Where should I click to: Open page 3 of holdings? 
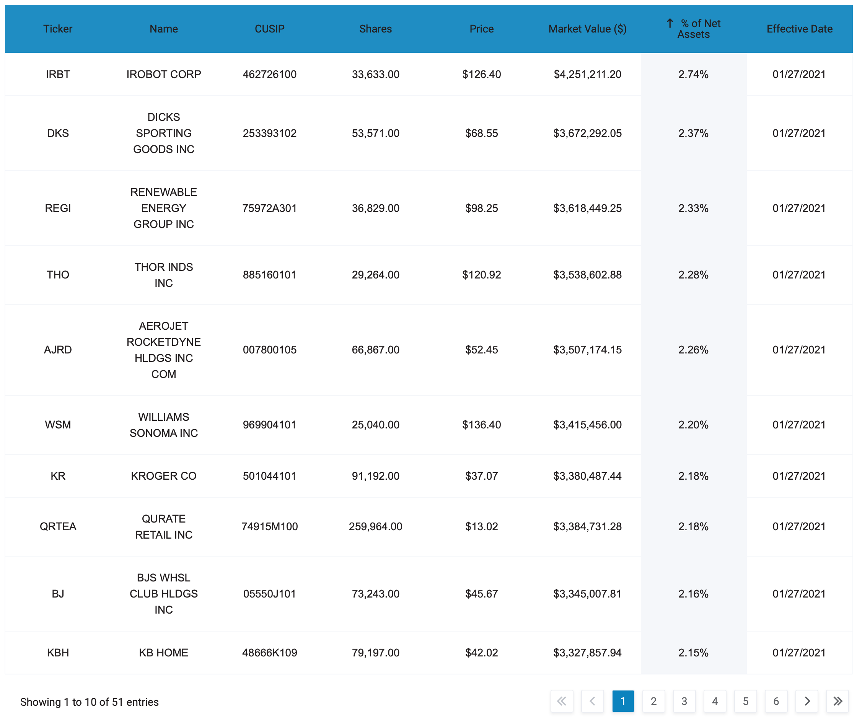[684, 701]
